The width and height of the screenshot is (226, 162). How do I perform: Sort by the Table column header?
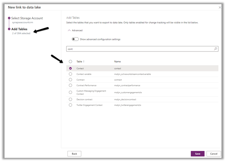[79, 62]
